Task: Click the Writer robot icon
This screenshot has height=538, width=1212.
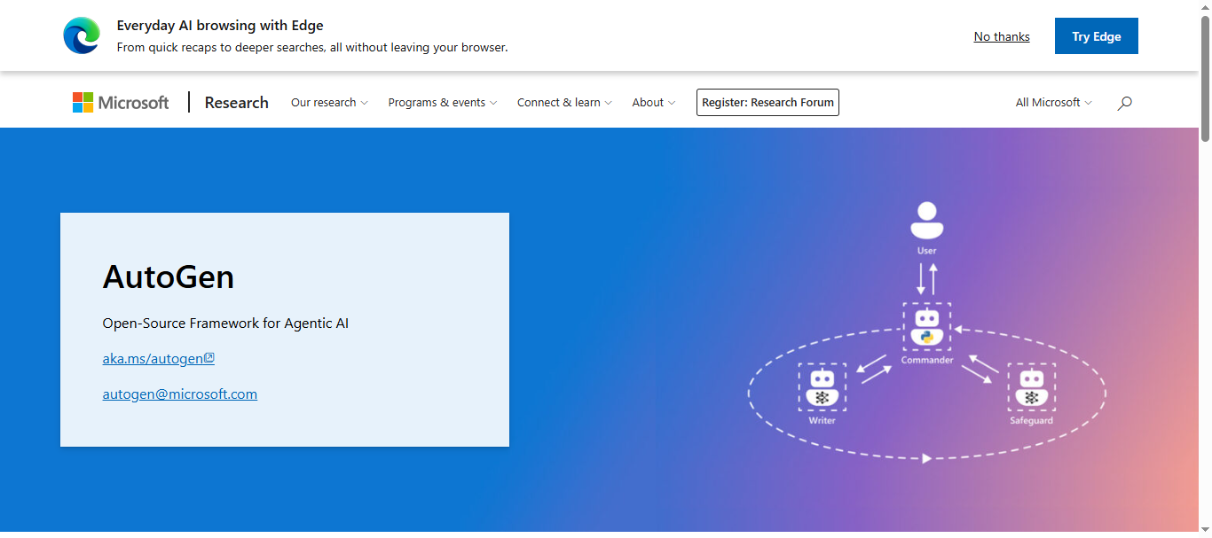Action: pyautogui.click(x=822, y=387)
